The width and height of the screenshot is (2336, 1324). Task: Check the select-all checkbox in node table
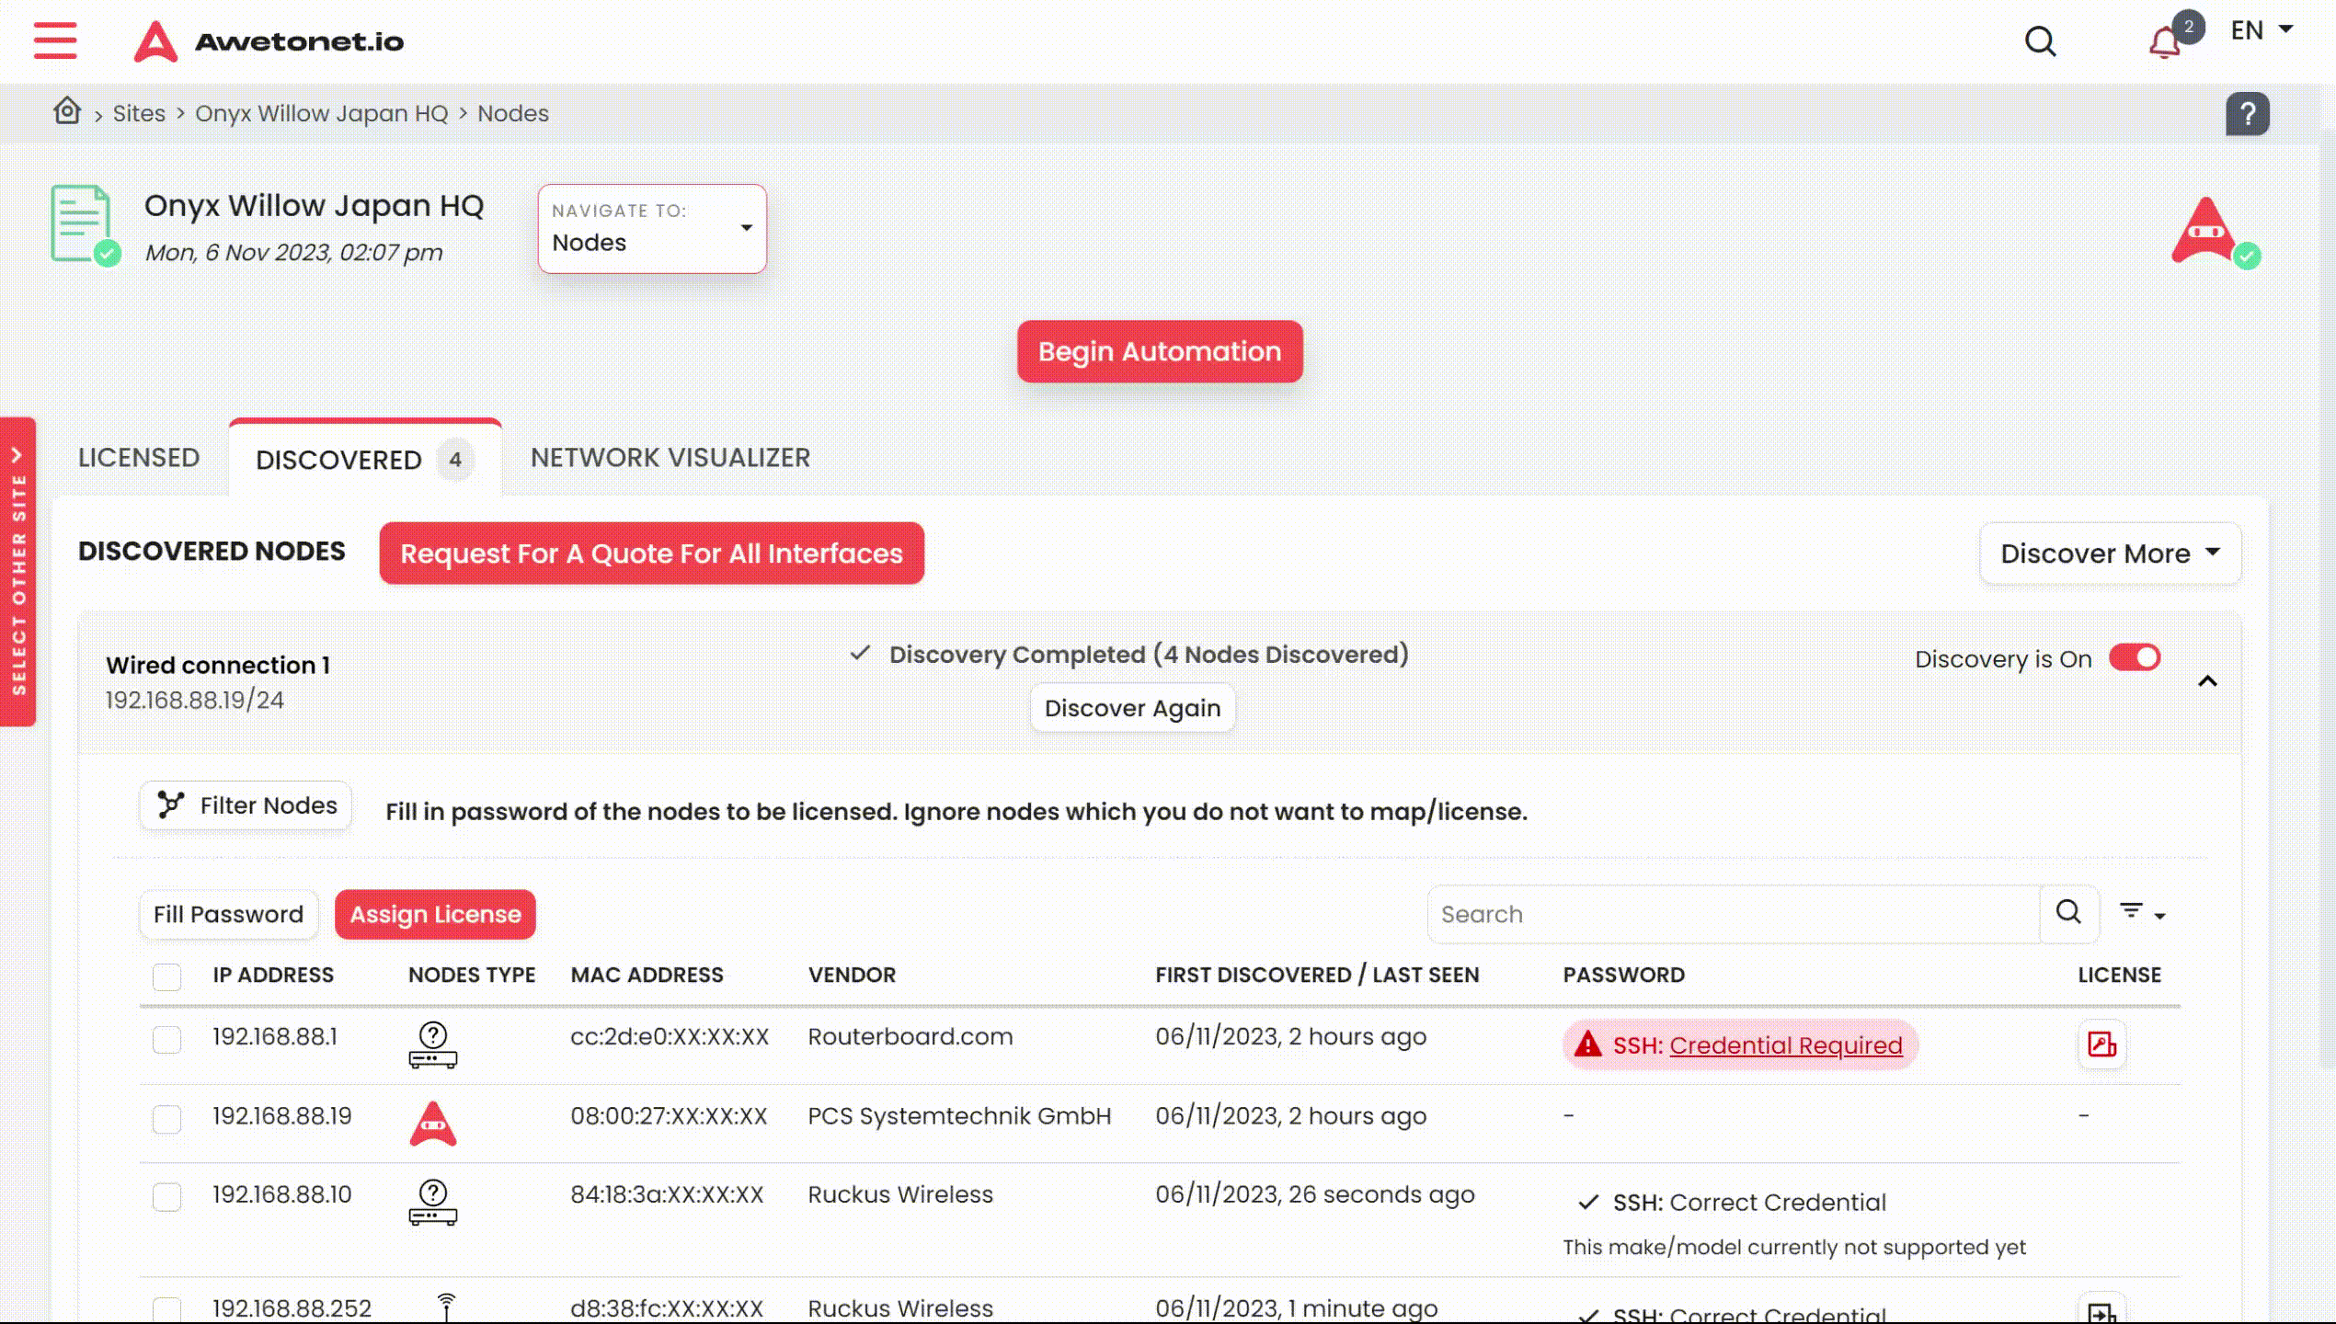click(166, 976)
